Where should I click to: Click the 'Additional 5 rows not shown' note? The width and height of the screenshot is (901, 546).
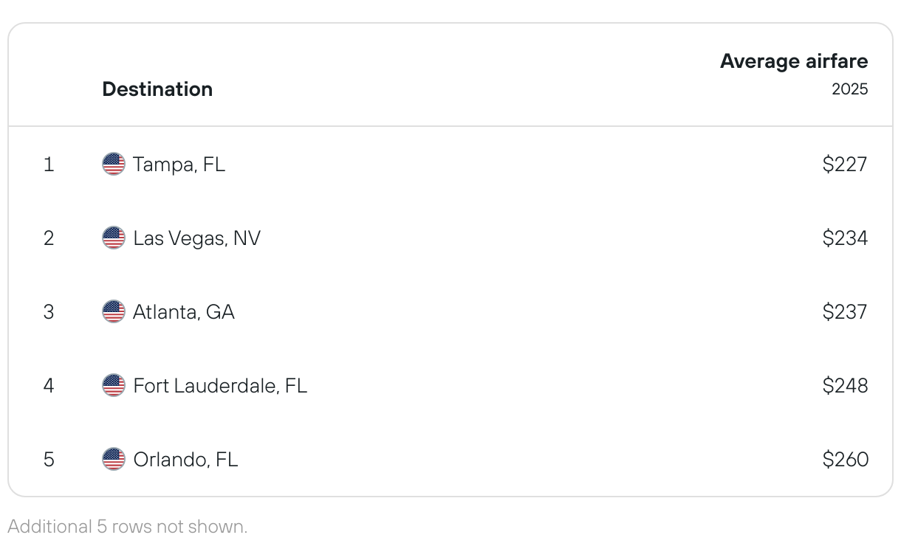[128, 527]
